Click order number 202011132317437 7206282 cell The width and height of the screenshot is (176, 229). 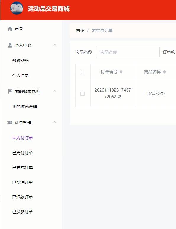coord(113,93)
